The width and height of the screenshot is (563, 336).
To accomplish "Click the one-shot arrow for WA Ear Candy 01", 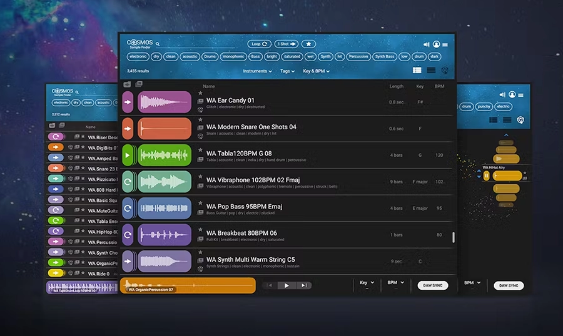I will click(128, 102).
